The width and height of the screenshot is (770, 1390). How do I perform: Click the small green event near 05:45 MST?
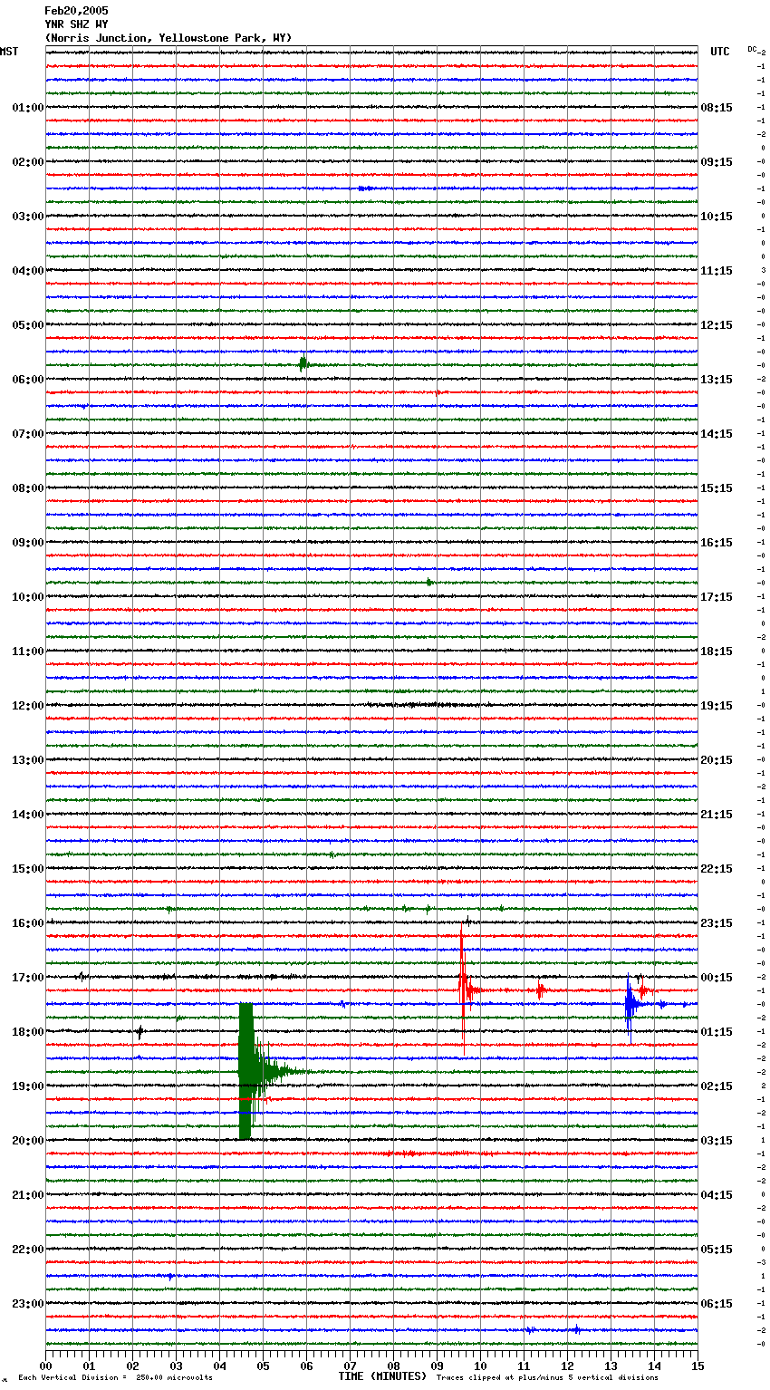tap(303, 364)
